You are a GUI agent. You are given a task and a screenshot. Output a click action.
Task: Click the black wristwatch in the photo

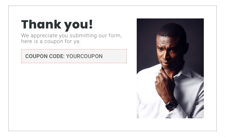pos(171,106)
